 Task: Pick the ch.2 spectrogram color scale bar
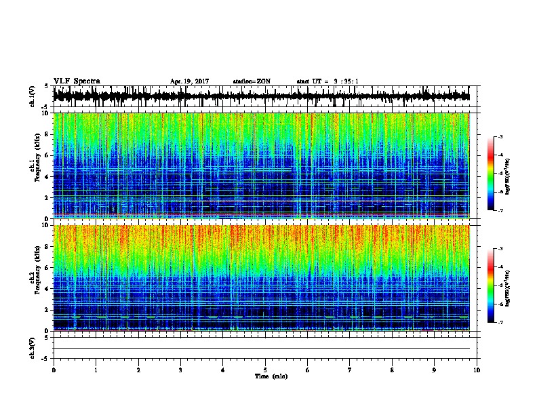tap(491, 285)
